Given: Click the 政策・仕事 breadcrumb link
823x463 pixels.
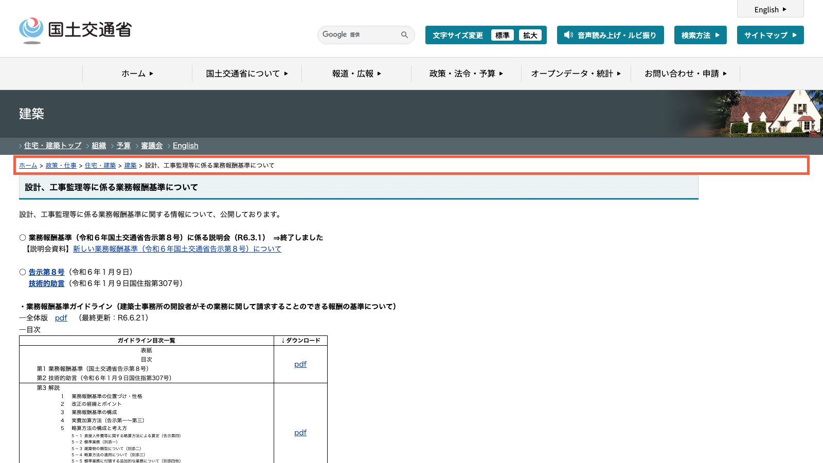Looking at the screenshot, I should click(x=61, y=166).
